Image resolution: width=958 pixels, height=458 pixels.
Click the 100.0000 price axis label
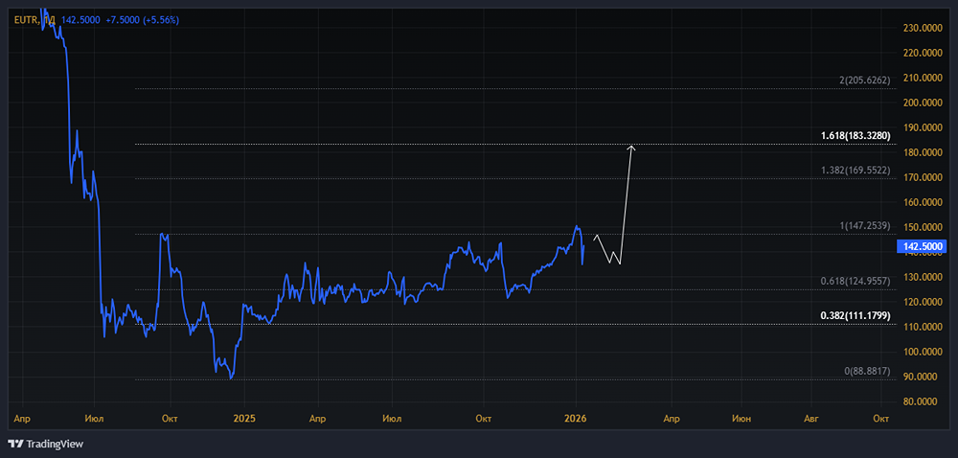[924, 353]
